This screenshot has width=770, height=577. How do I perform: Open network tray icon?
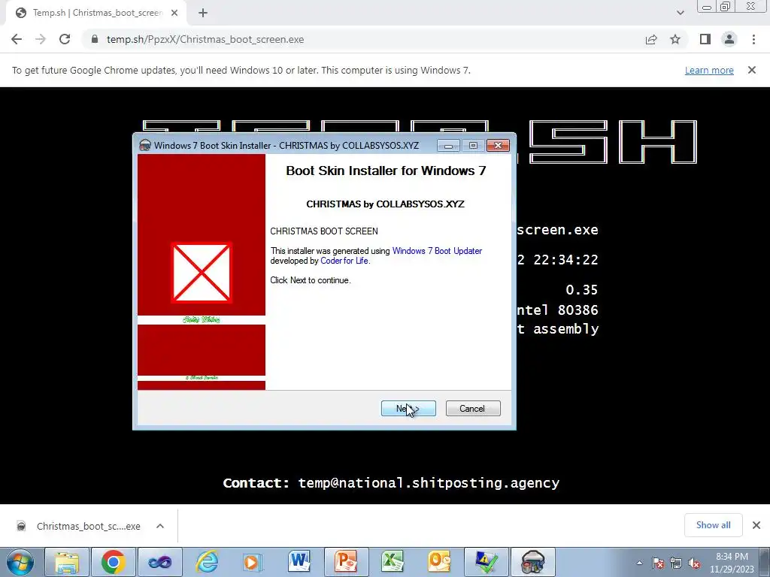[676, 563]
